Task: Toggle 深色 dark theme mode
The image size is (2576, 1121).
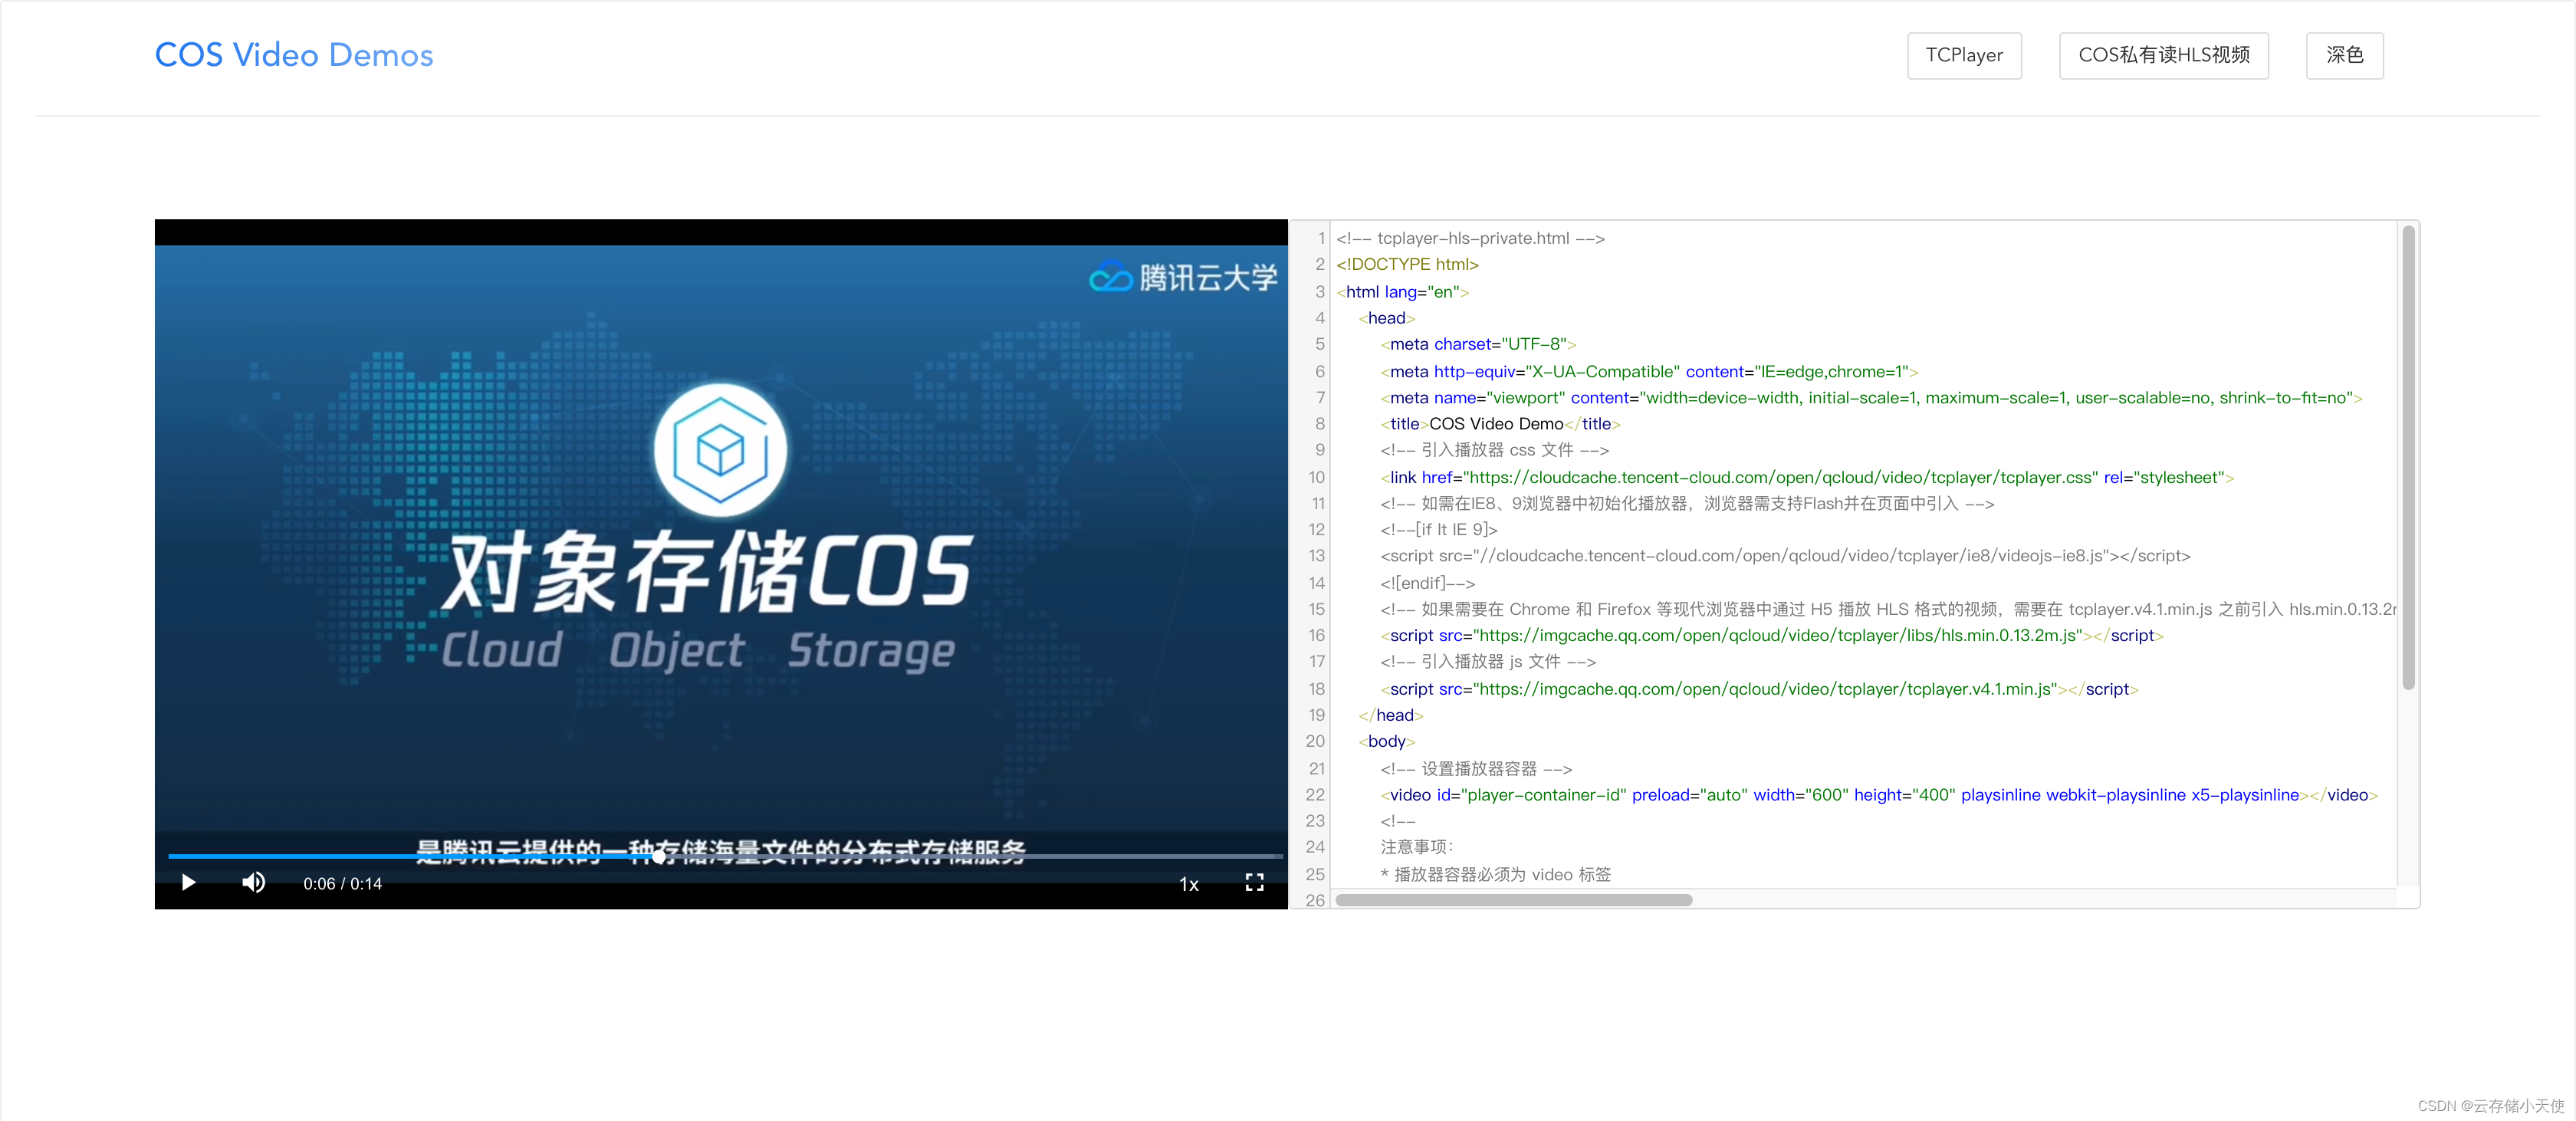Action: 2345,55
